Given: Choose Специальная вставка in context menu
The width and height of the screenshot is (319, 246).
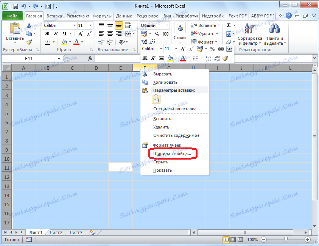Looking at the screenshot, I should pos(174,109).
